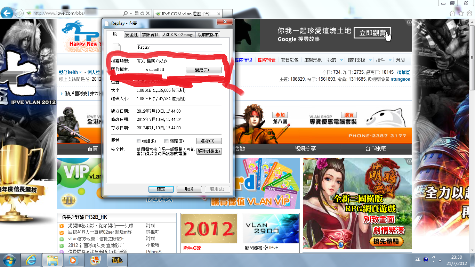Open the 虛擬形象 link
The height and width of the screenshot is (267, 475).
[313, 60]
